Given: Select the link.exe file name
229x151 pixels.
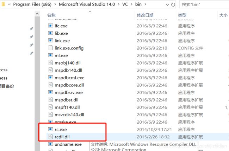Looking at the screenshot, I should tap(62, 41).
